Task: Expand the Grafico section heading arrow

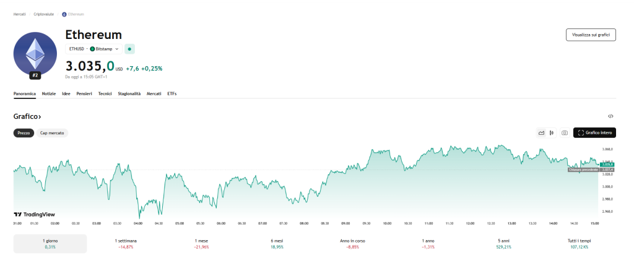Action: (x=40, y=116)
